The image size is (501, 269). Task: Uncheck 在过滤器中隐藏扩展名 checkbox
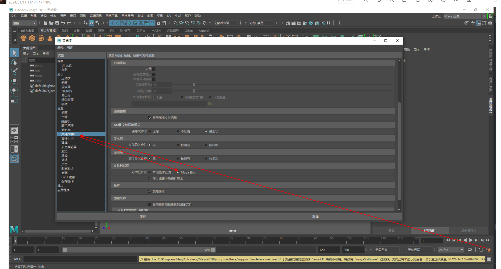[150, 179]
